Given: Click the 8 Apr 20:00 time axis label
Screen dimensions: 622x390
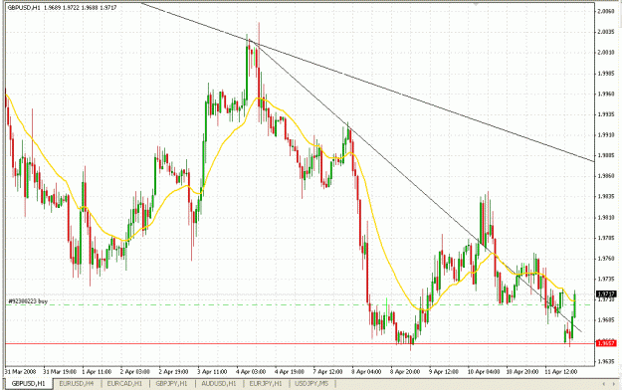Looking at the screenshot, I should tap(405, 372).
